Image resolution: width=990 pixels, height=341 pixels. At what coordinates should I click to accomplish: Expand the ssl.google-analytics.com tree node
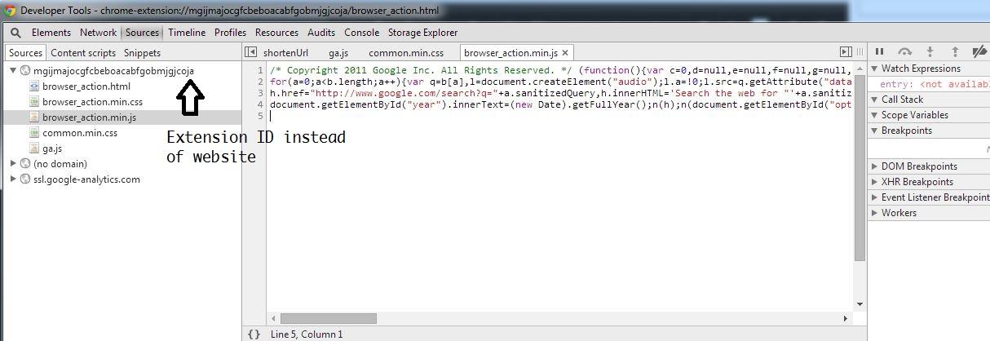coord(13,179)
